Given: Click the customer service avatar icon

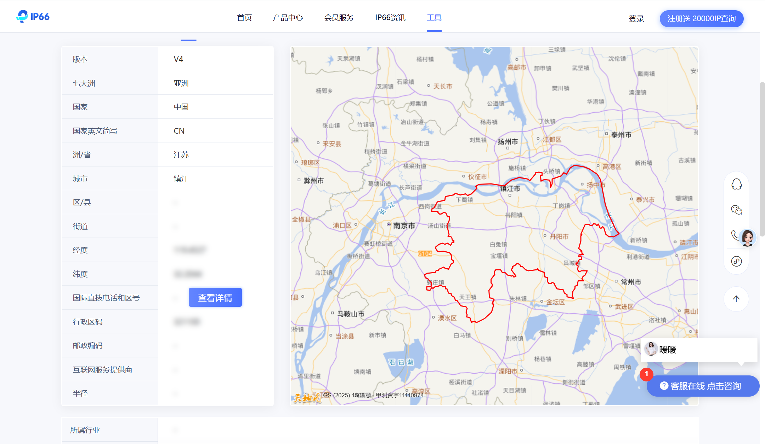Looking at the screenshot, I should (x=748, y=238).
